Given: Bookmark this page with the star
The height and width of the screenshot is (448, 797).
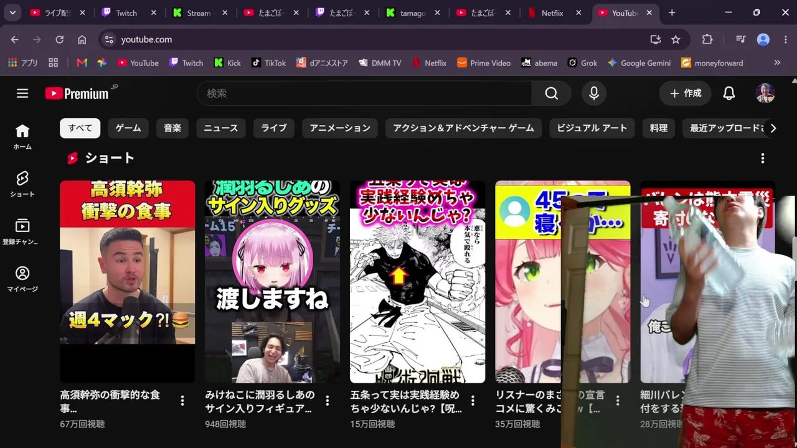Looking at the screenshot, I should click(676, 39).
